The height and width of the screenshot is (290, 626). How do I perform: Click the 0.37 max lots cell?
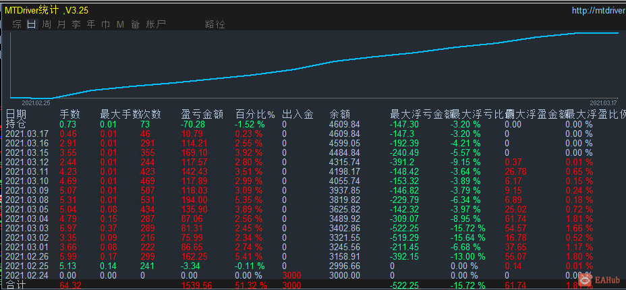[x=108, y=228]
